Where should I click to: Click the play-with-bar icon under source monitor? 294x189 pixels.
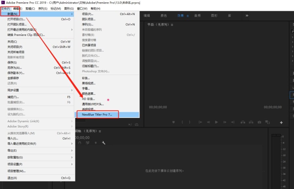[x=130, y=125]
